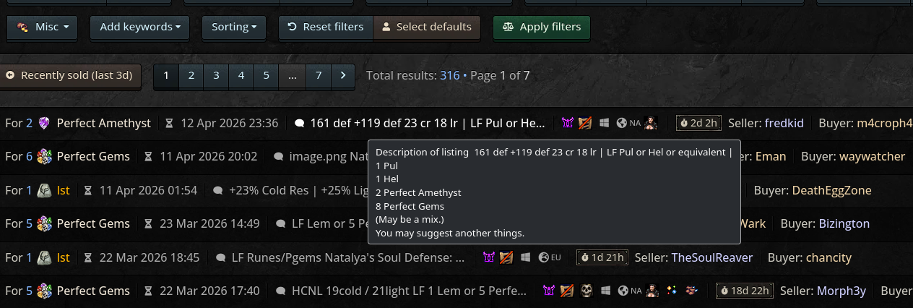Go to page 3 of results
This screenshot has width=913, height=308.
[216, 75]
